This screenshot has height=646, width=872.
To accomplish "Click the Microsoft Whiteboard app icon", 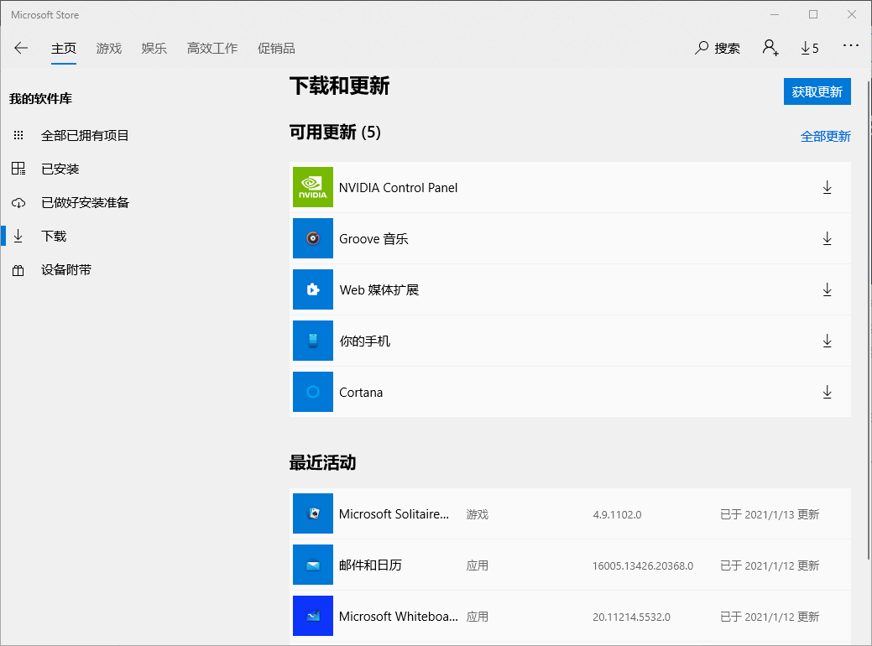I will pos(313,616).
